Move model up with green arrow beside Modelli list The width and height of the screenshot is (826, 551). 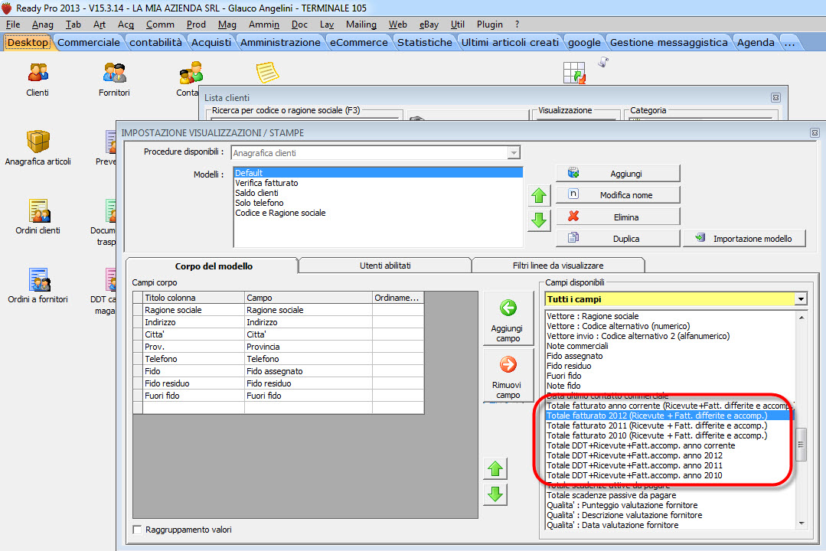[x=539, y=196]
